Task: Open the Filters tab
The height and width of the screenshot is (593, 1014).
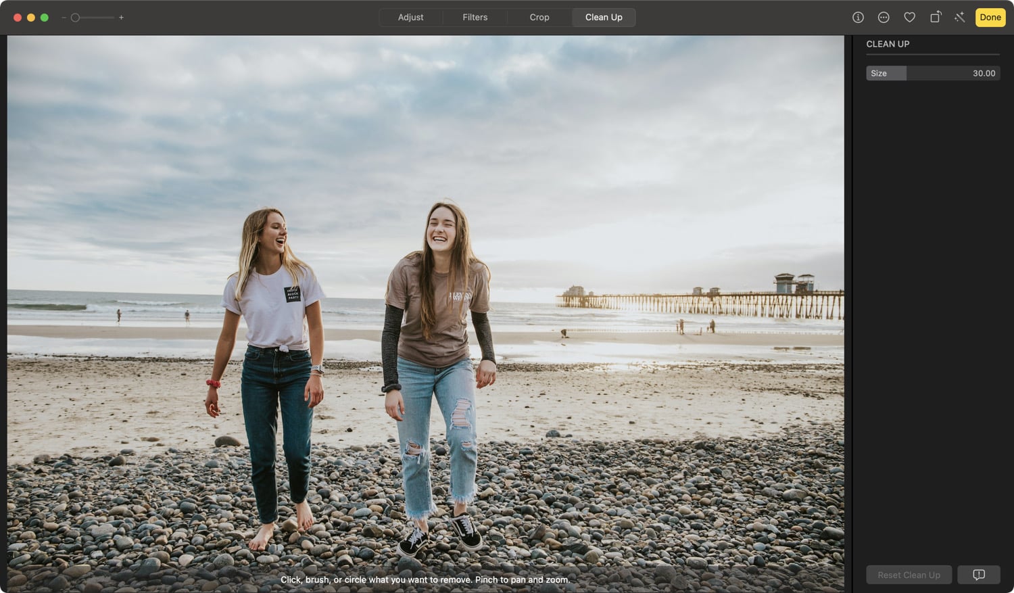Action: click(x=475, y=18)
